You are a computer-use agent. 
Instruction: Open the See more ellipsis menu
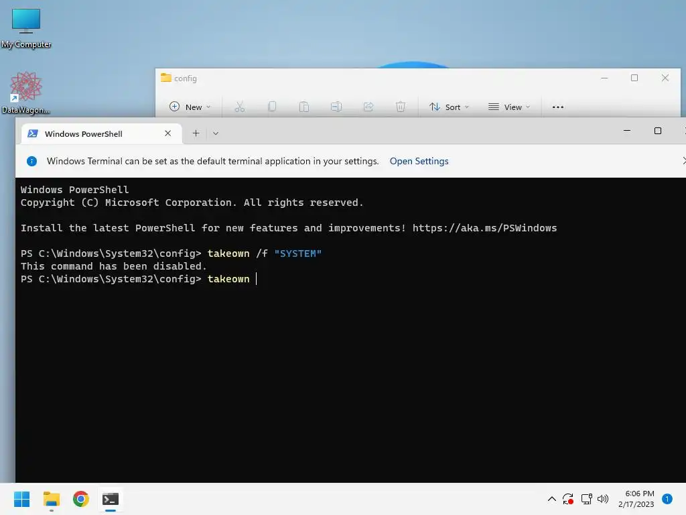(x=558, y=107)
